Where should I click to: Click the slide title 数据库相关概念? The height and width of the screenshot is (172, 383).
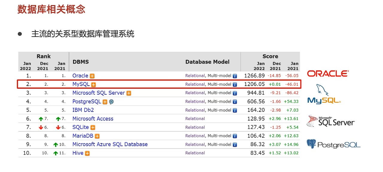51,9
